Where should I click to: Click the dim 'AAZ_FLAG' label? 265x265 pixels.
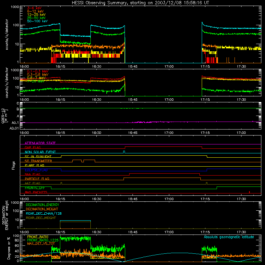[32, 183]
